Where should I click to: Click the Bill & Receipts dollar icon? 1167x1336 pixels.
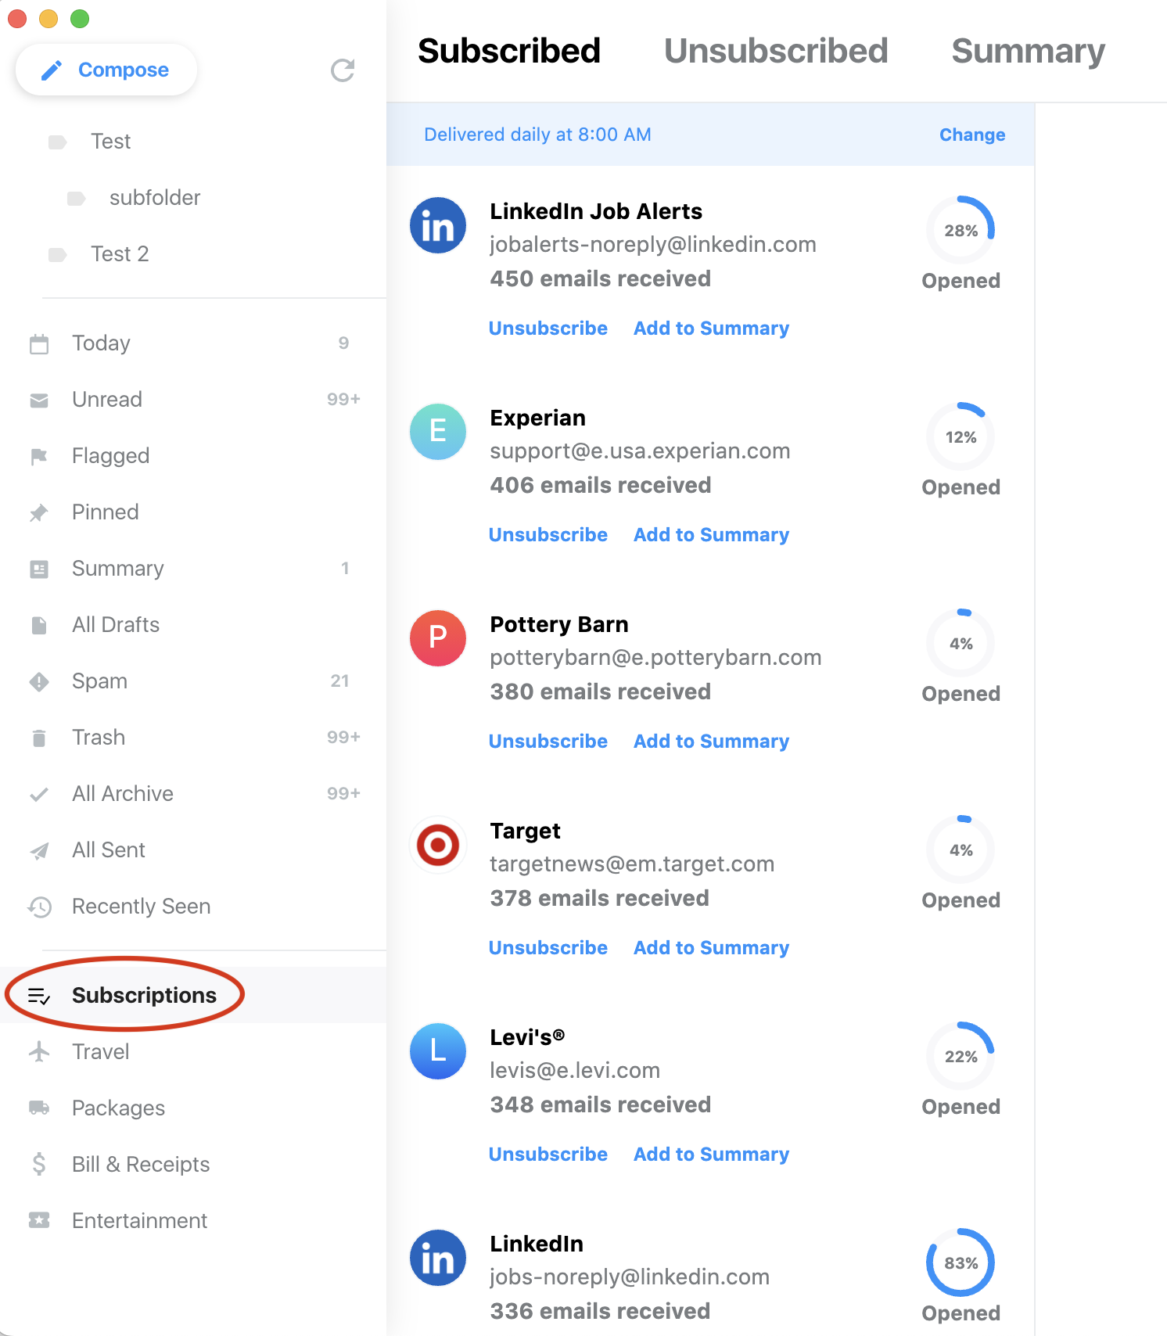(x=39, y=1165)
